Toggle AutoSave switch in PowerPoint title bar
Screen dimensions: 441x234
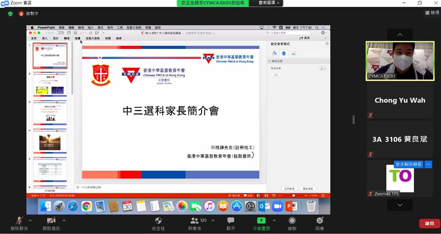coord(60,33)
